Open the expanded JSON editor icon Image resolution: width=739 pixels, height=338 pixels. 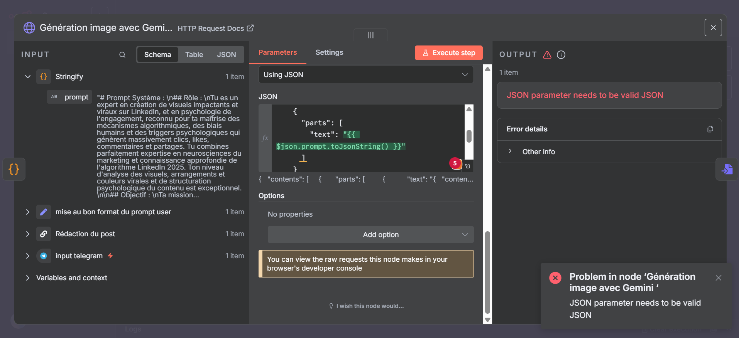[468, 166]
